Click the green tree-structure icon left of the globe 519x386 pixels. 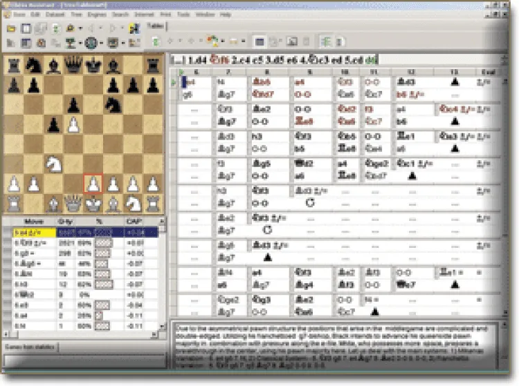click(70, 43)
